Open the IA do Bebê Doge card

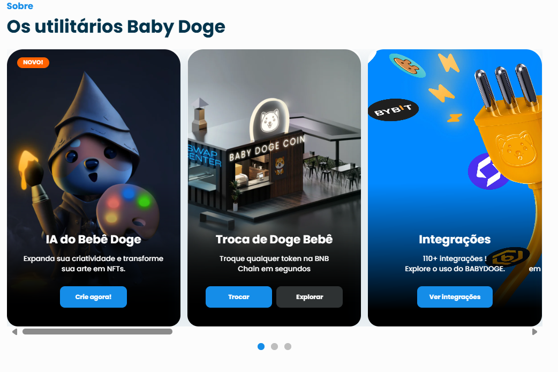click(x=94, y=188)
